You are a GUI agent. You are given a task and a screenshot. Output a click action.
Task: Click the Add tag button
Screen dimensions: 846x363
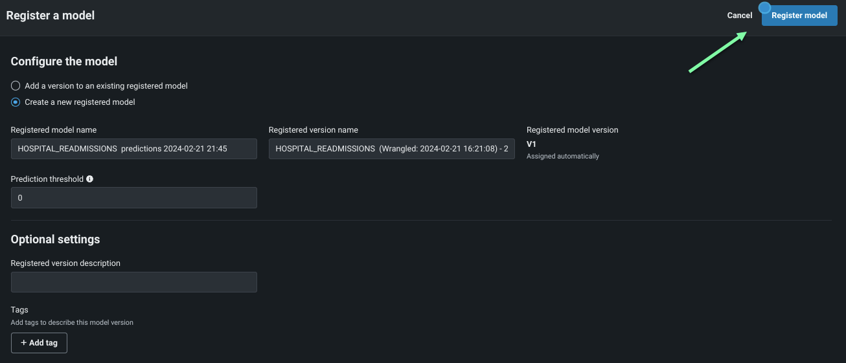tap(39, 343)
